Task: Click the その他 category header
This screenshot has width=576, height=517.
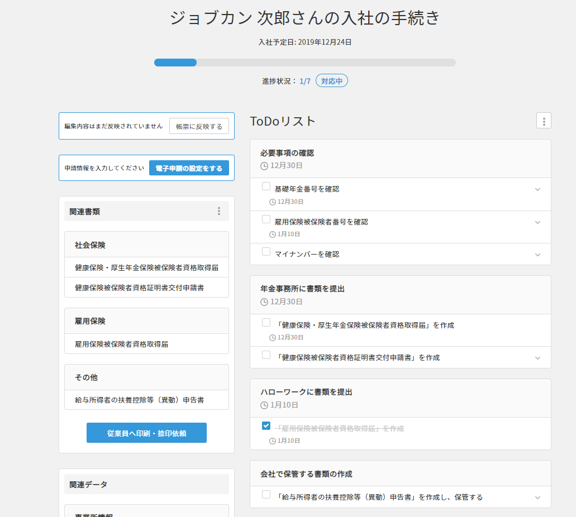Action: click(x=146, y=377)
